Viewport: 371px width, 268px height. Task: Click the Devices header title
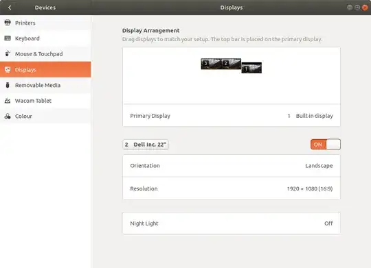(x=45, y=8)
